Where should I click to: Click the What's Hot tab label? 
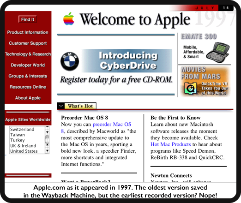coord(80,106)
